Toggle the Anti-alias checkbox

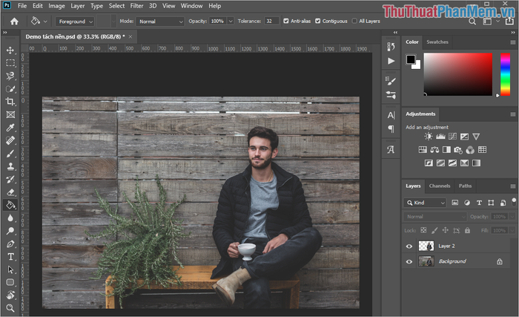286,21
